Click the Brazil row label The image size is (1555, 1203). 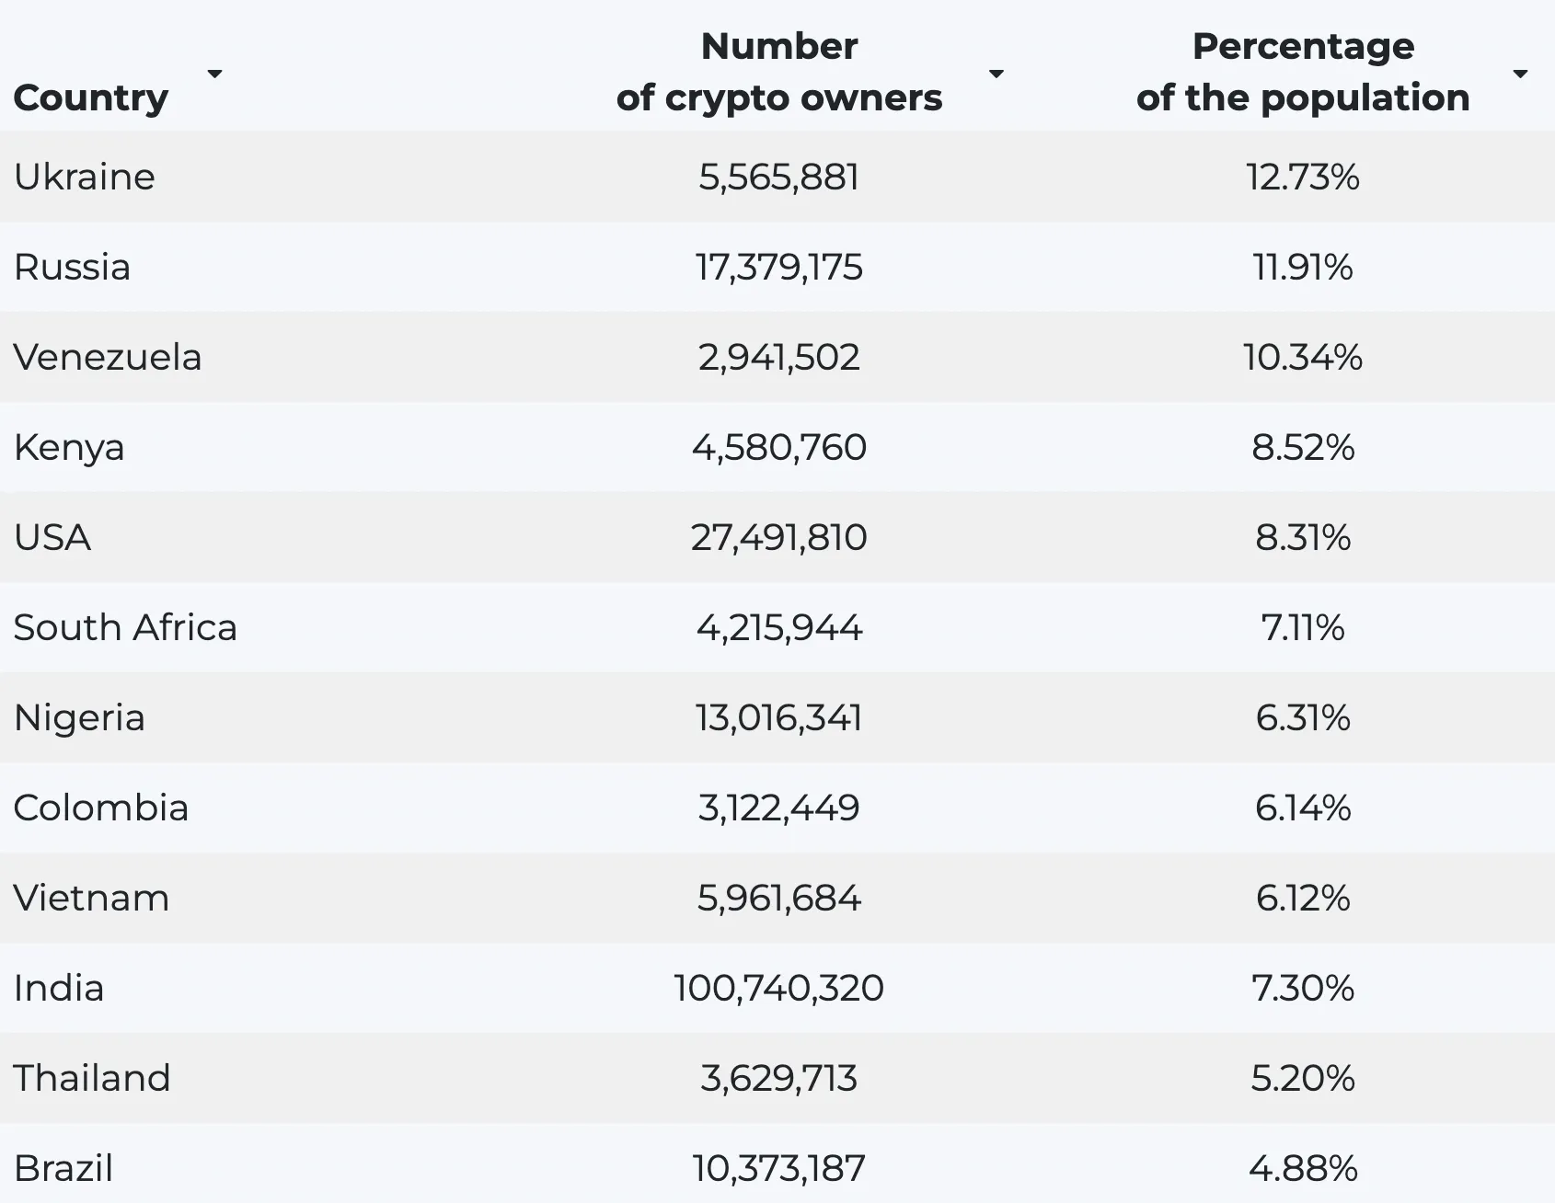pyautogui.click(x=63, y=1168)
